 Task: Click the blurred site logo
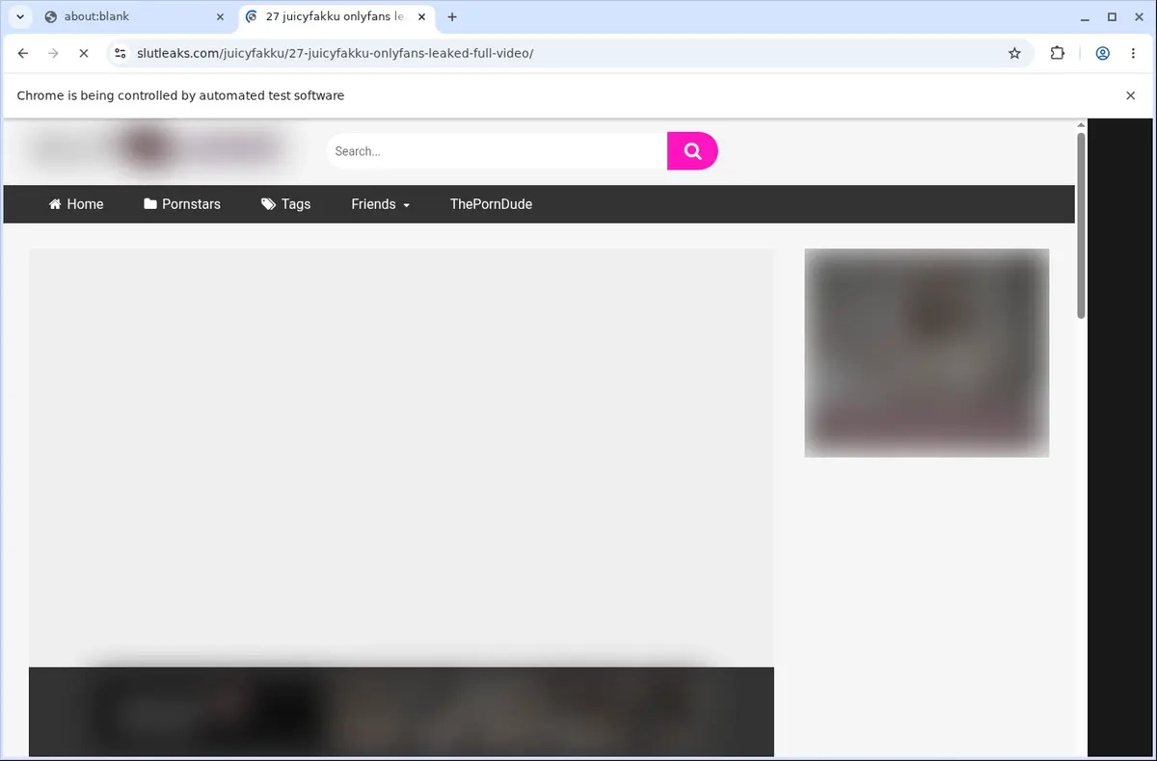[x=159, y=148]
